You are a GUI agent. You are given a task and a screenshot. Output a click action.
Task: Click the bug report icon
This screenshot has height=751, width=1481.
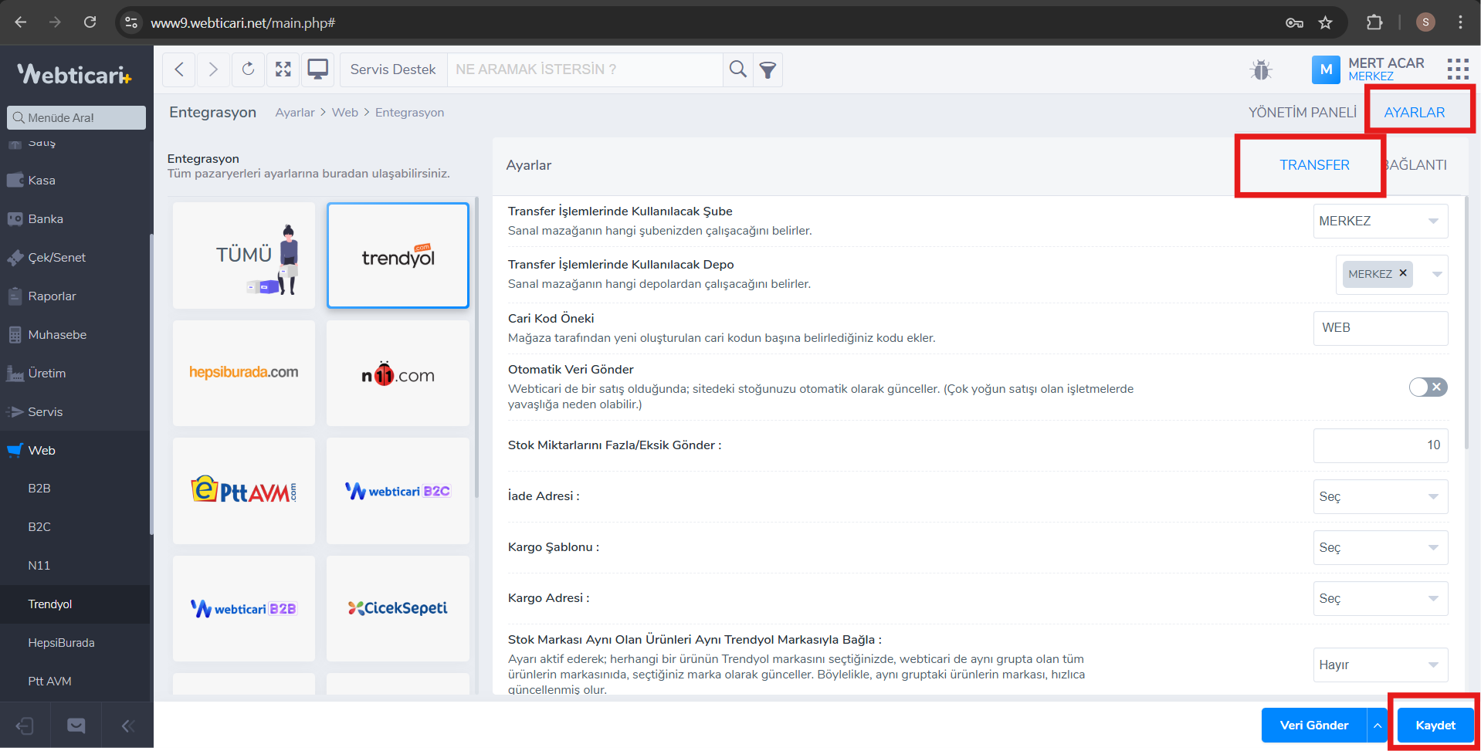coord(1260,70)
